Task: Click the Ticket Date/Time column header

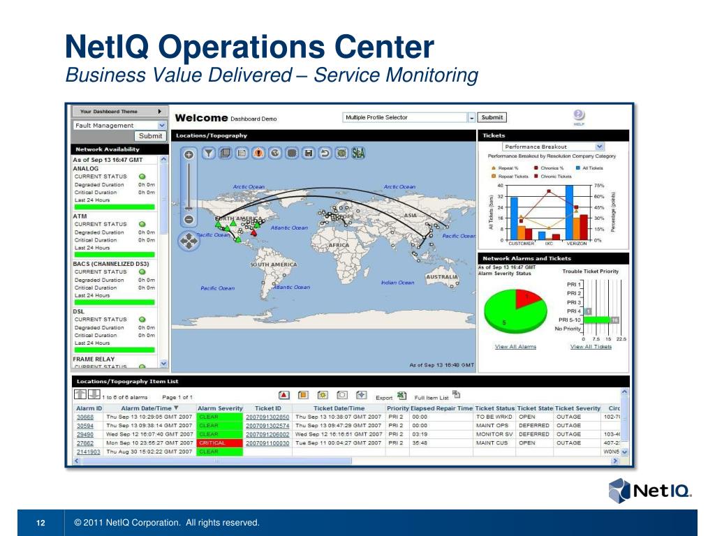Action: pos(339,408)
